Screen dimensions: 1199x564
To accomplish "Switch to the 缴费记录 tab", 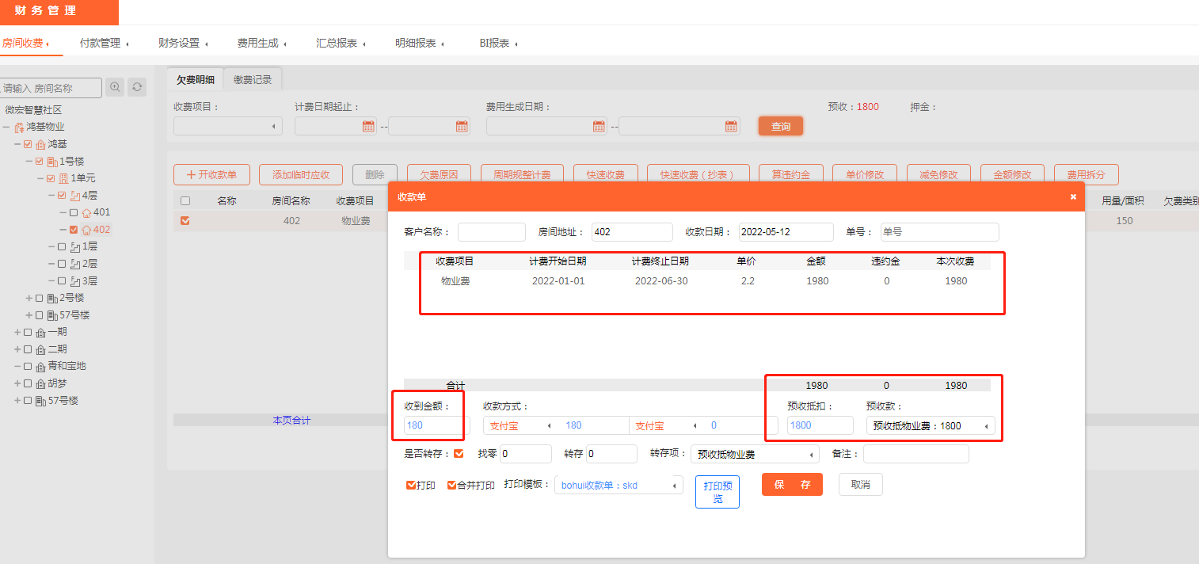I will [253, 79].
